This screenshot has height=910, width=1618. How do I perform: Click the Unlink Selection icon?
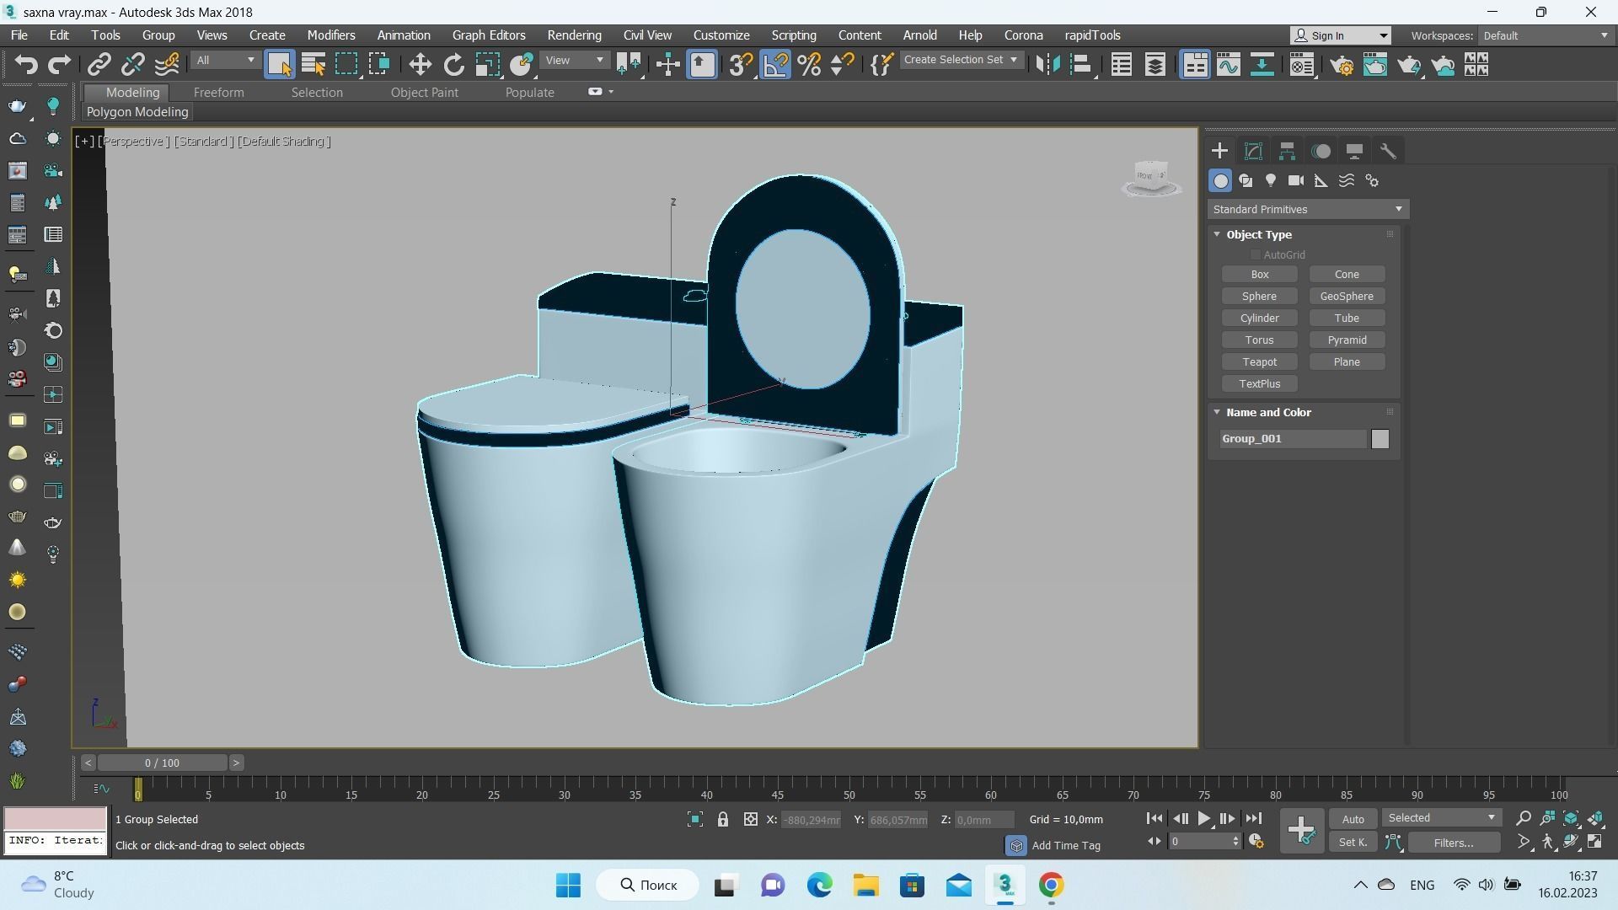pos(132,65)
